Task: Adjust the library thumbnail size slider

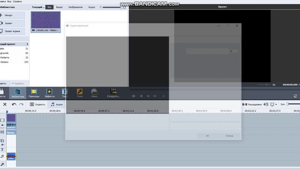Action: coord(112,8)
